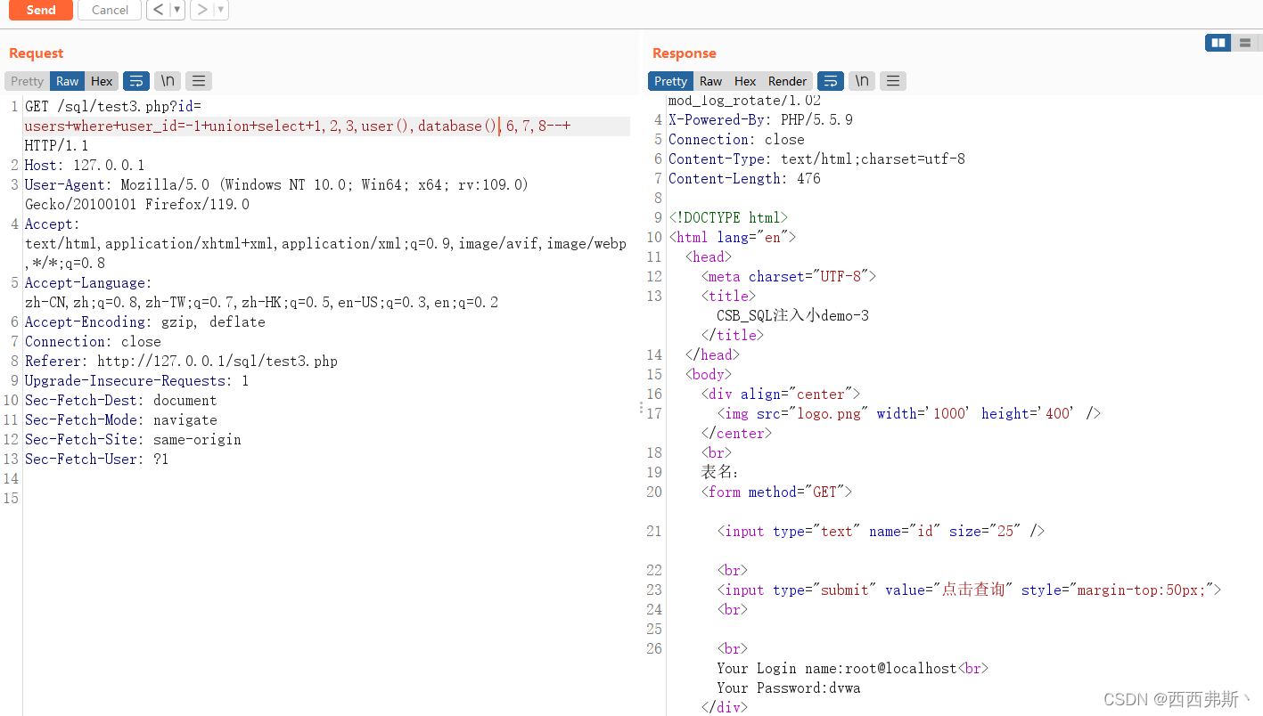The width and height of the screenshot is (1263, 716).
Task: Click the 'Content-Length: 476' response line
Action: pyautogui.click(x=744, y=179)
